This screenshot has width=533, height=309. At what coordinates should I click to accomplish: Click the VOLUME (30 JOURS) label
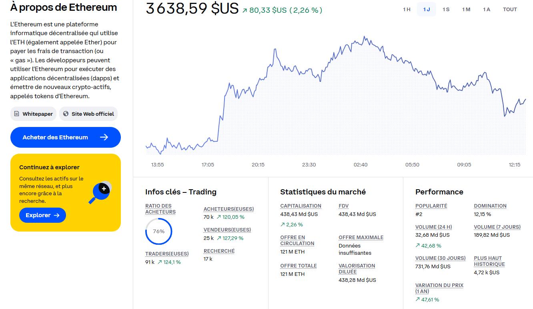pos(441,258)
